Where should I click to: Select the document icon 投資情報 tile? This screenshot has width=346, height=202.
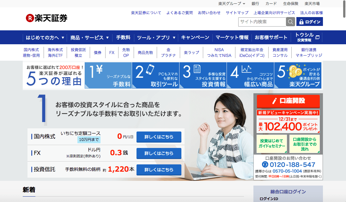203,75
